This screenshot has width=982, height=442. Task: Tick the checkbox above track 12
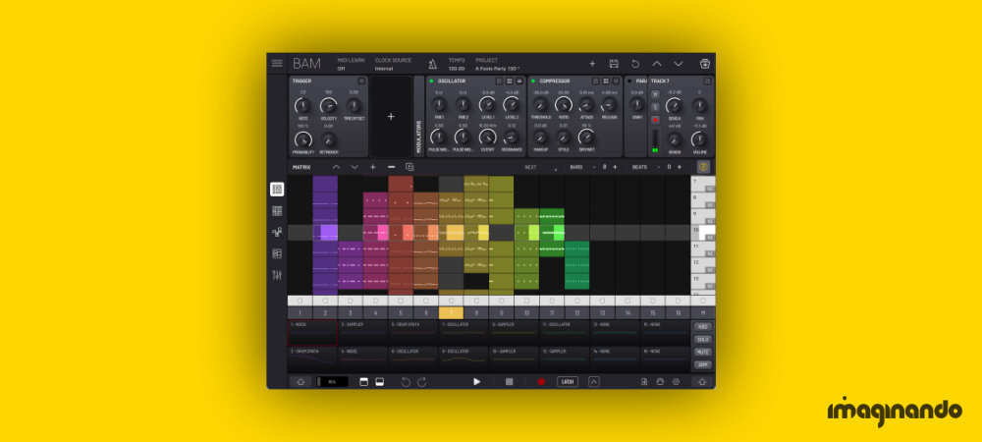coord(576,302)
